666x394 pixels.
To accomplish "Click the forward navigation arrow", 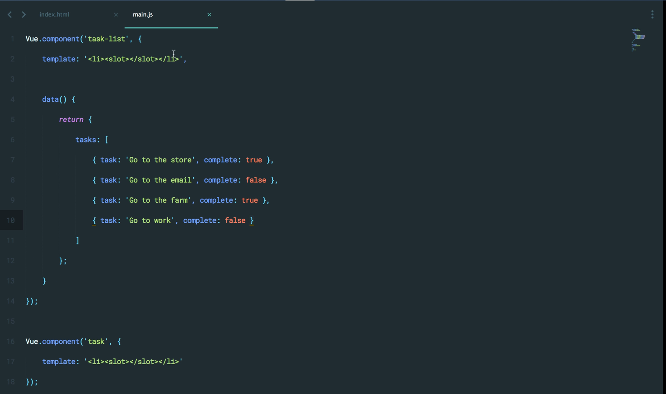I will click(x=24, y=14).
